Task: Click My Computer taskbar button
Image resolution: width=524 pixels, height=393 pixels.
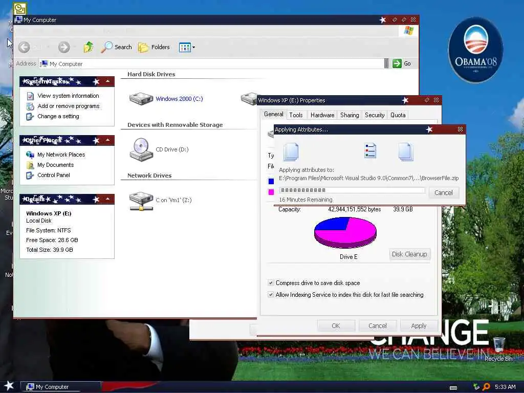Action: (x=61, y=387)
